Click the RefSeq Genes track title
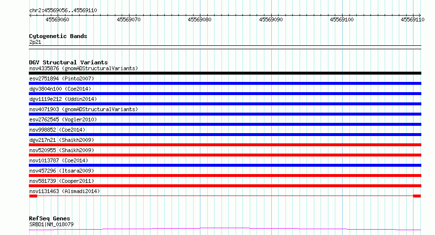 [x=49, y=218]
